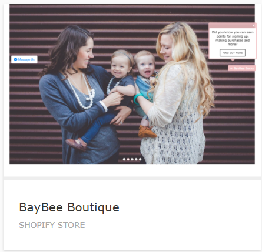This screenshot has height=252, width=262.
Task: Click the FIND OUT MORE button
Action: pyautogui.click(x=233, y=53)
